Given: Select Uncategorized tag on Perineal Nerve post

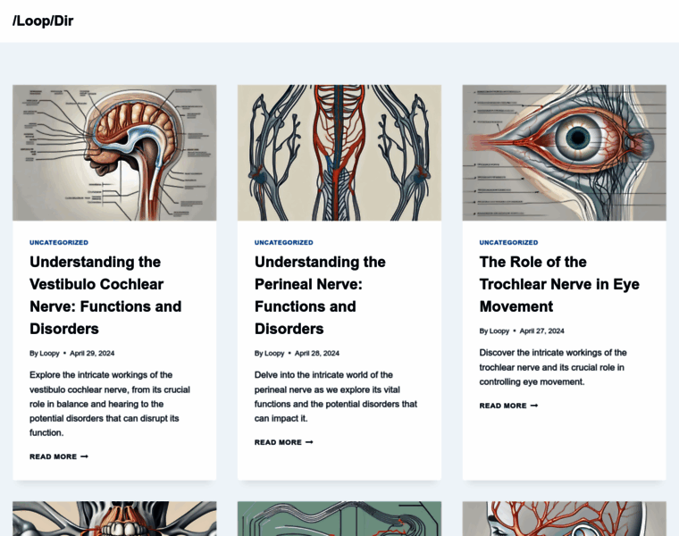Looking at the screenshot, I should (283, 242).
